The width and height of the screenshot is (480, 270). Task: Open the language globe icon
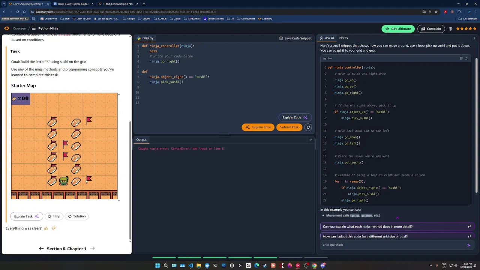tap(450, 29)
